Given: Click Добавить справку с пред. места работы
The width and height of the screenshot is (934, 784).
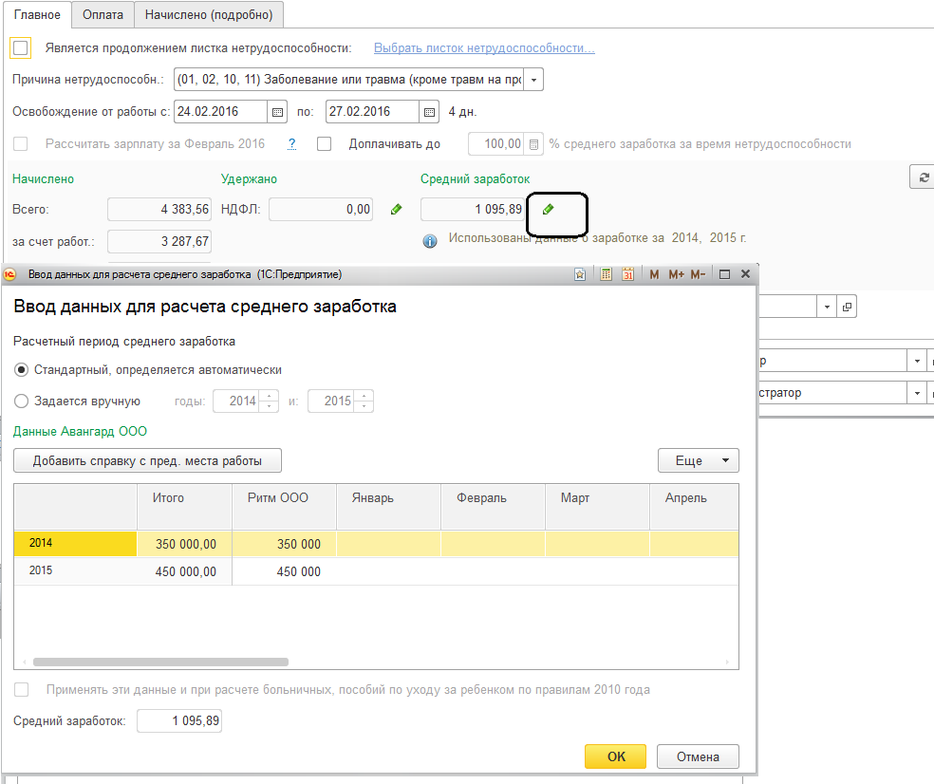Looking at the screenshot, I should click(147, 460).
